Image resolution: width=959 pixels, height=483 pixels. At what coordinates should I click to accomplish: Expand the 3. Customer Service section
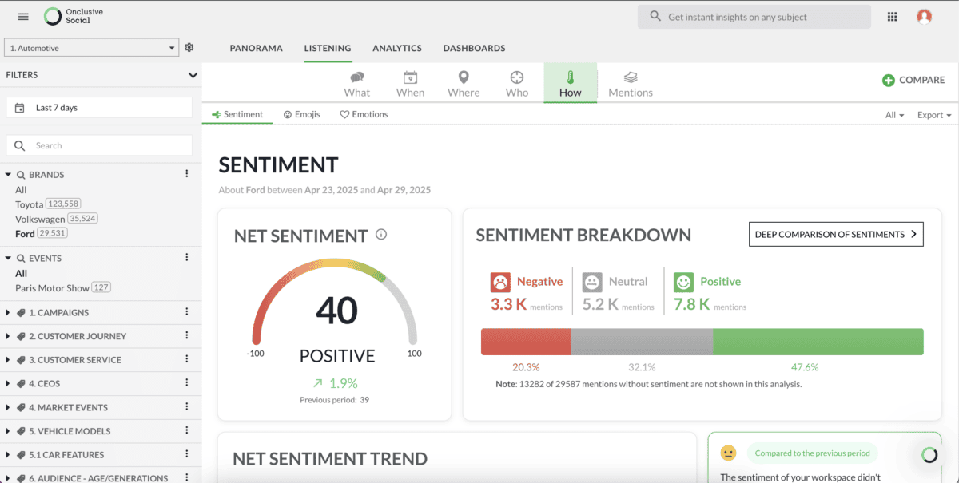click(8, 359)
